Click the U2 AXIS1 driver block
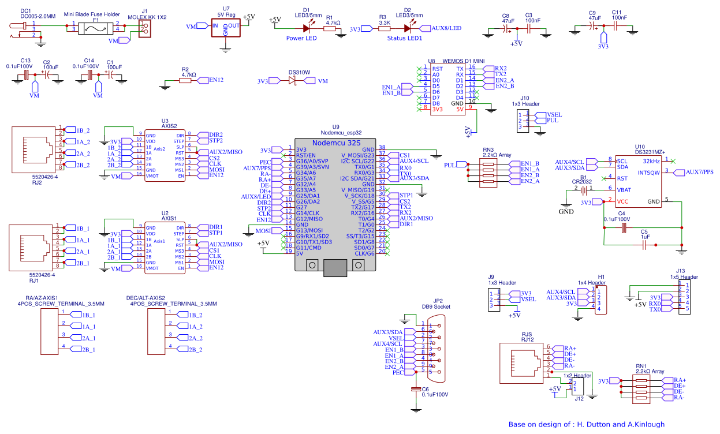720x434 pixels. [165, 249]
